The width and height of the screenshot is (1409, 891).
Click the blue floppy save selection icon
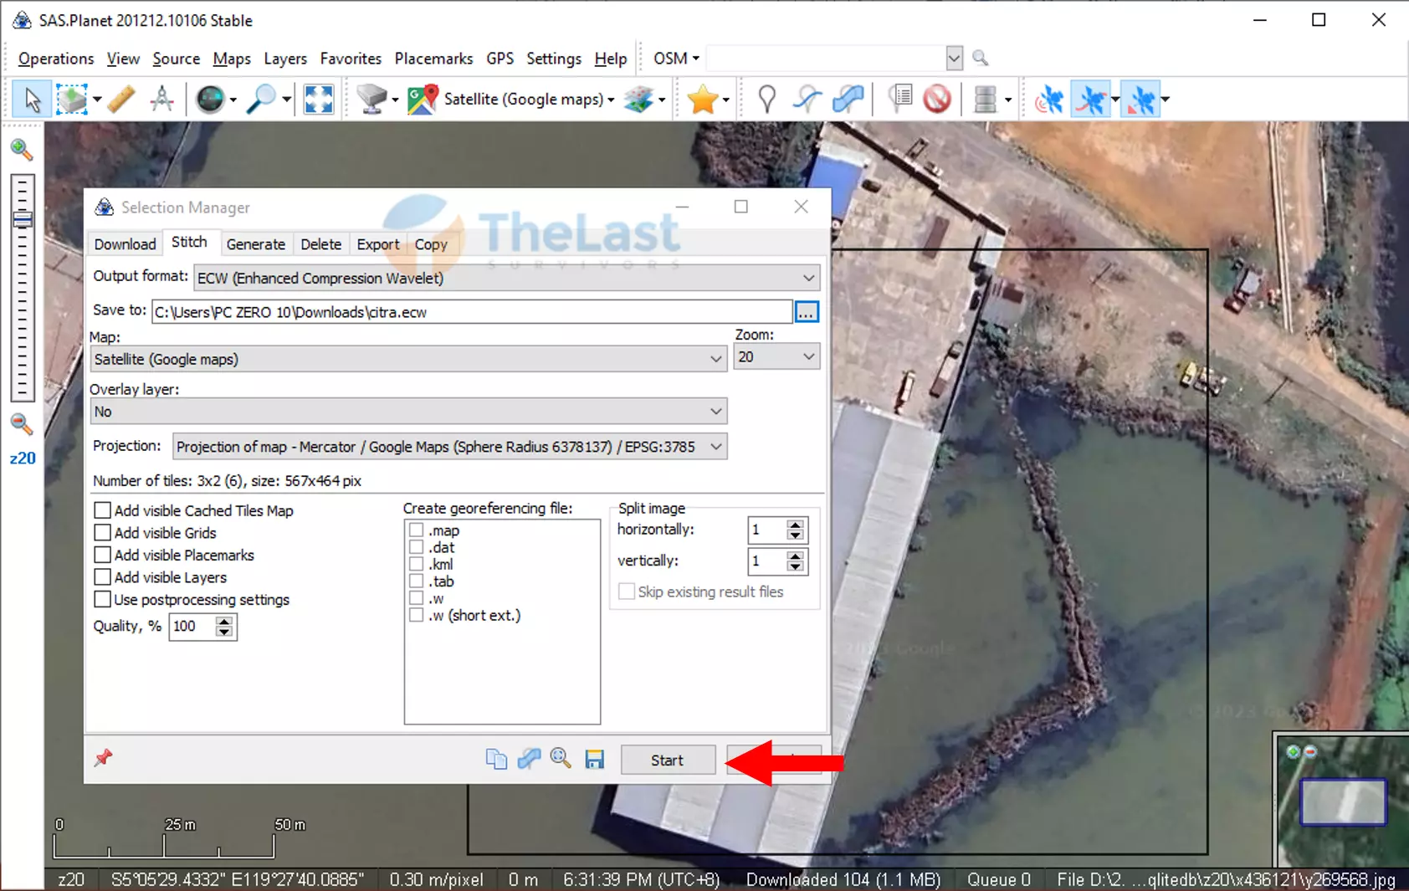click(x=595, y=759)
